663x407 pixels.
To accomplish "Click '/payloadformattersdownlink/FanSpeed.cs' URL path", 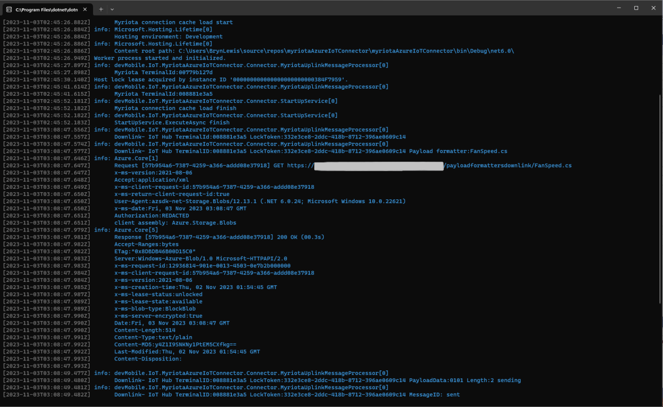I will pos(507,166).
